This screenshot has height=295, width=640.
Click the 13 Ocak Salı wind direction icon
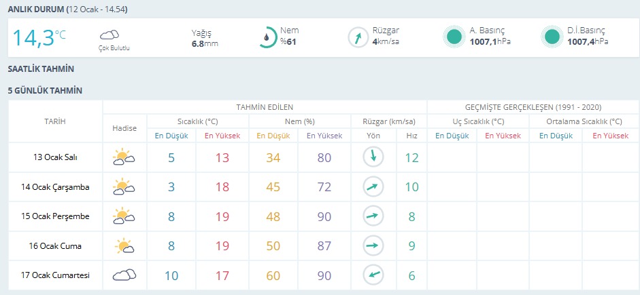coord(373,157)
